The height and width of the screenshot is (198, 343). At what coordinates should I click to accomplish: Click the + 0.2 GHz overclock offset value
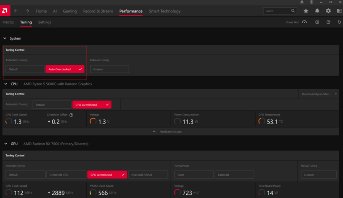tap(58, 121)
